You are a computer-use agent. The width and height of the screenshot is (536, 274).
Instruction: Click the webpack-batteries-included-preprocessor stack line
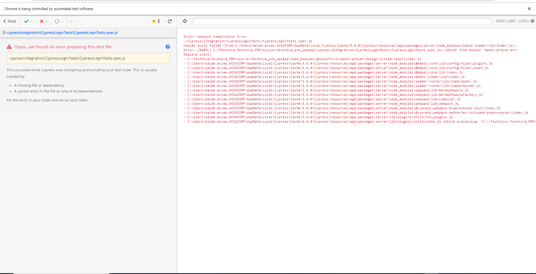coord(356,113)
